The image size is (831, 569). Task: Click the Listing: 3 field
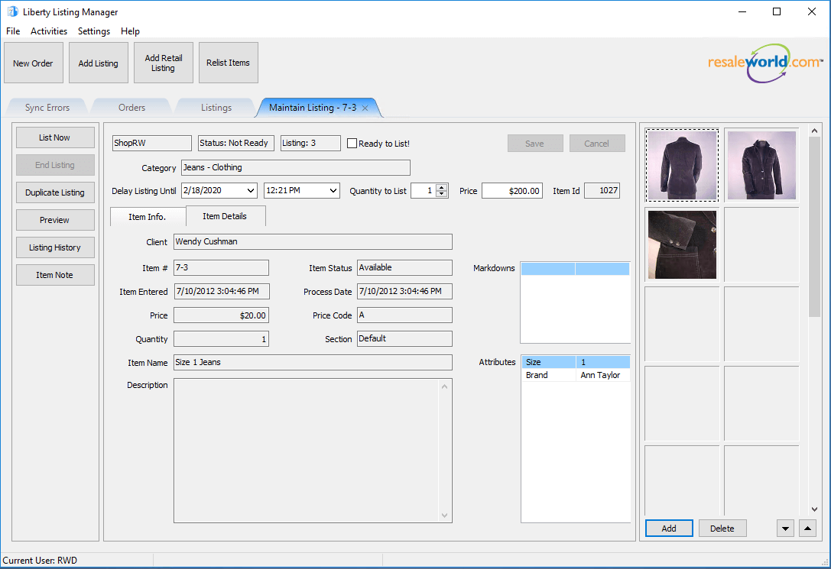coord(310,144)
